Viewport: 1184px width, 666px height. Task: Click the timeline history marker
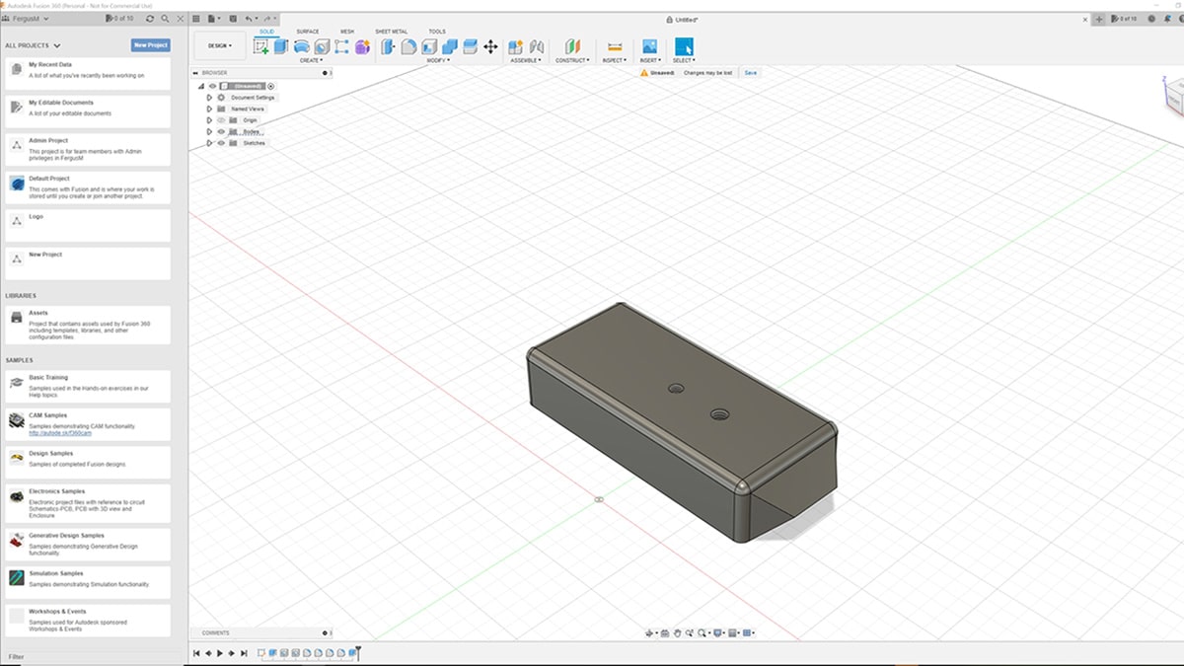(x=359, y=653)
